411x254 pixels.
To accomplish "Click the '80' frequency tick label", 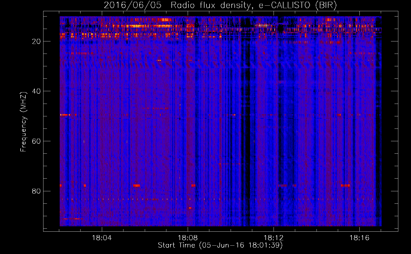I will [x=36, y=191].
